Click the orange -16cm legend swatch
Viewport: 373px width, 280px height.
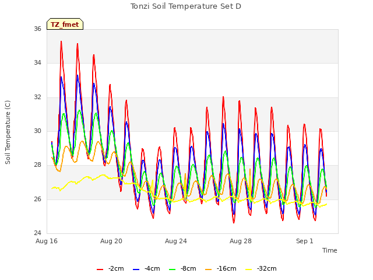209,269
